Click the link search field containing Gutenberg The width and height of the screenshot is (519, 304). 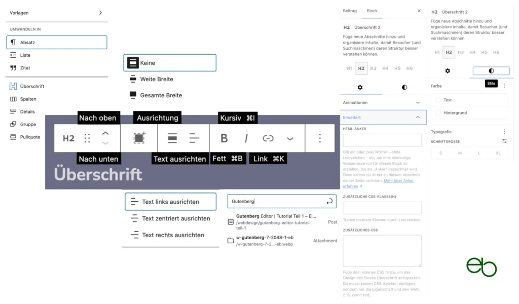click(x=282, y=201)
